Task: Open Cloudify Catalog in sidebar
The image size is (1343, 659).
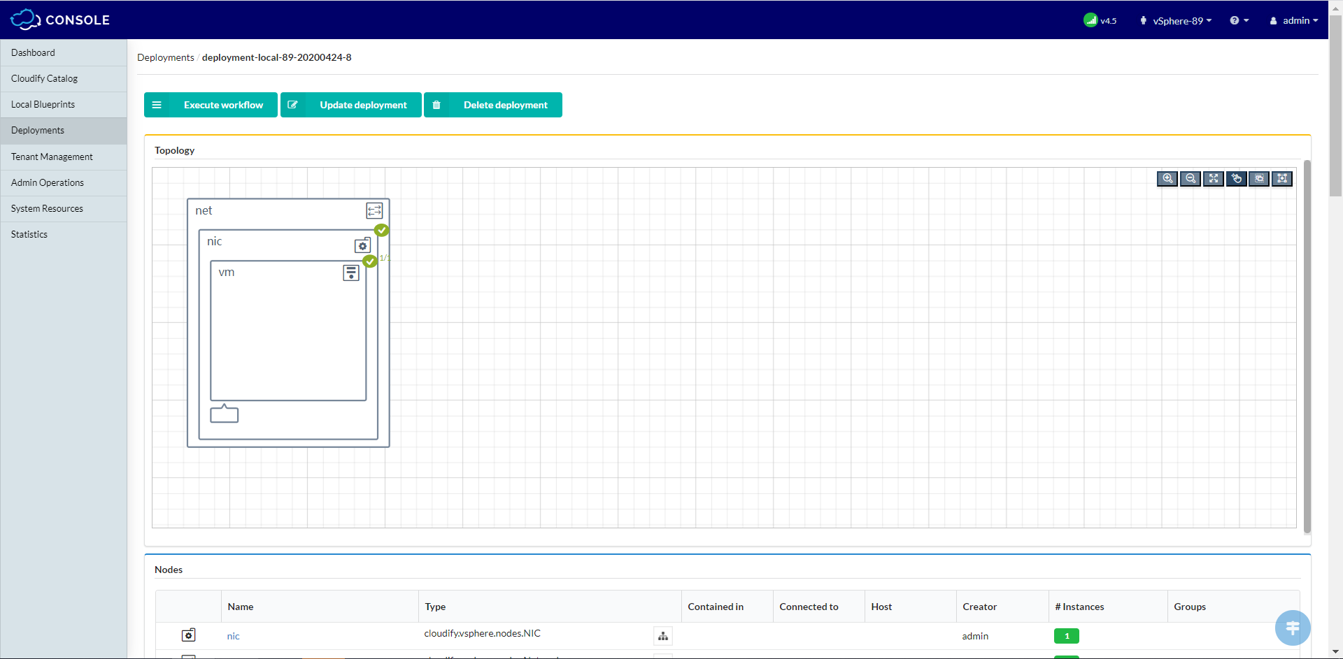Action: 64,78
